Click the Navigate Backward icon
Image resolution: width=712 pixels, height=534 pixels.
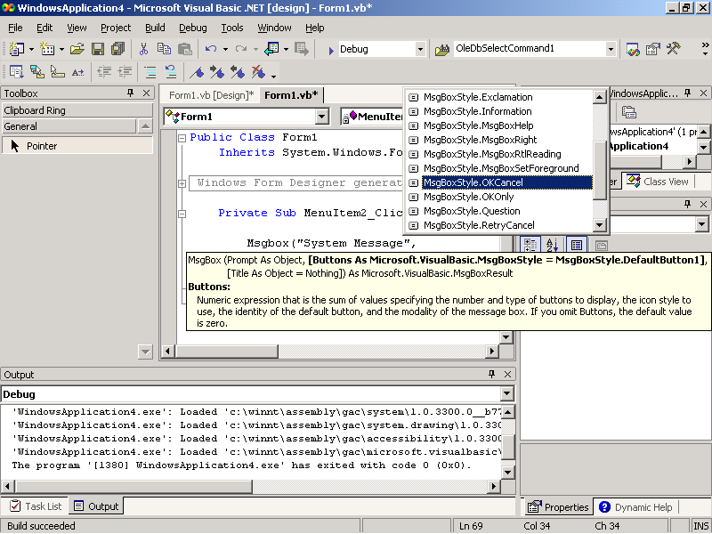(271, 49)
